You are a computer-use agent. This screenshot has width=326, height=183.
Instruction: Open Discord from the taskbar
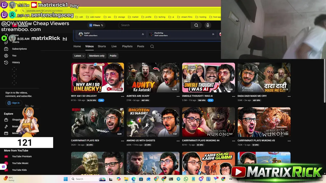tap(201, 179)
